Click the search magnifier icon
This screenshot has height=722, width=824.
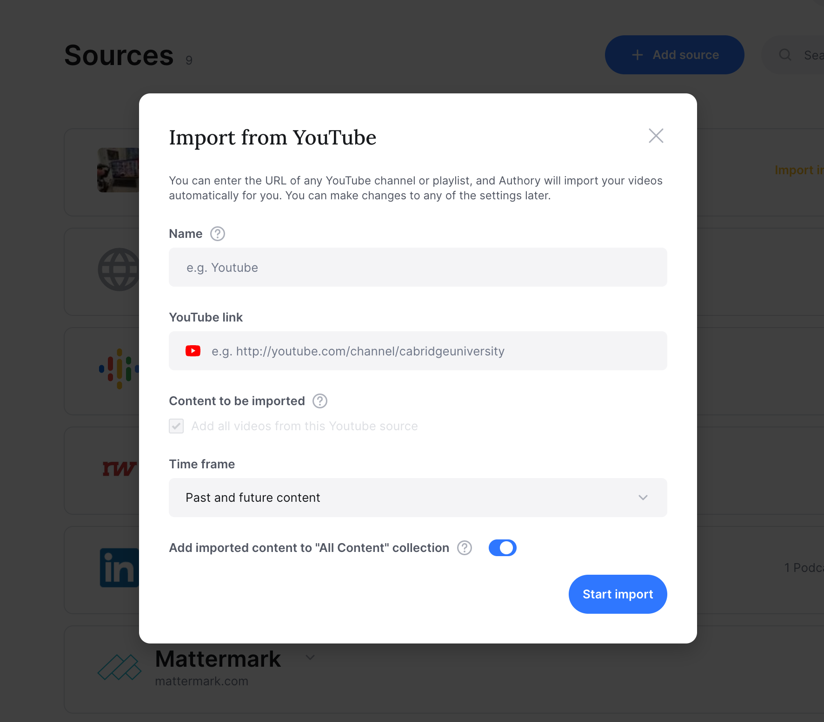click(785, 55)
